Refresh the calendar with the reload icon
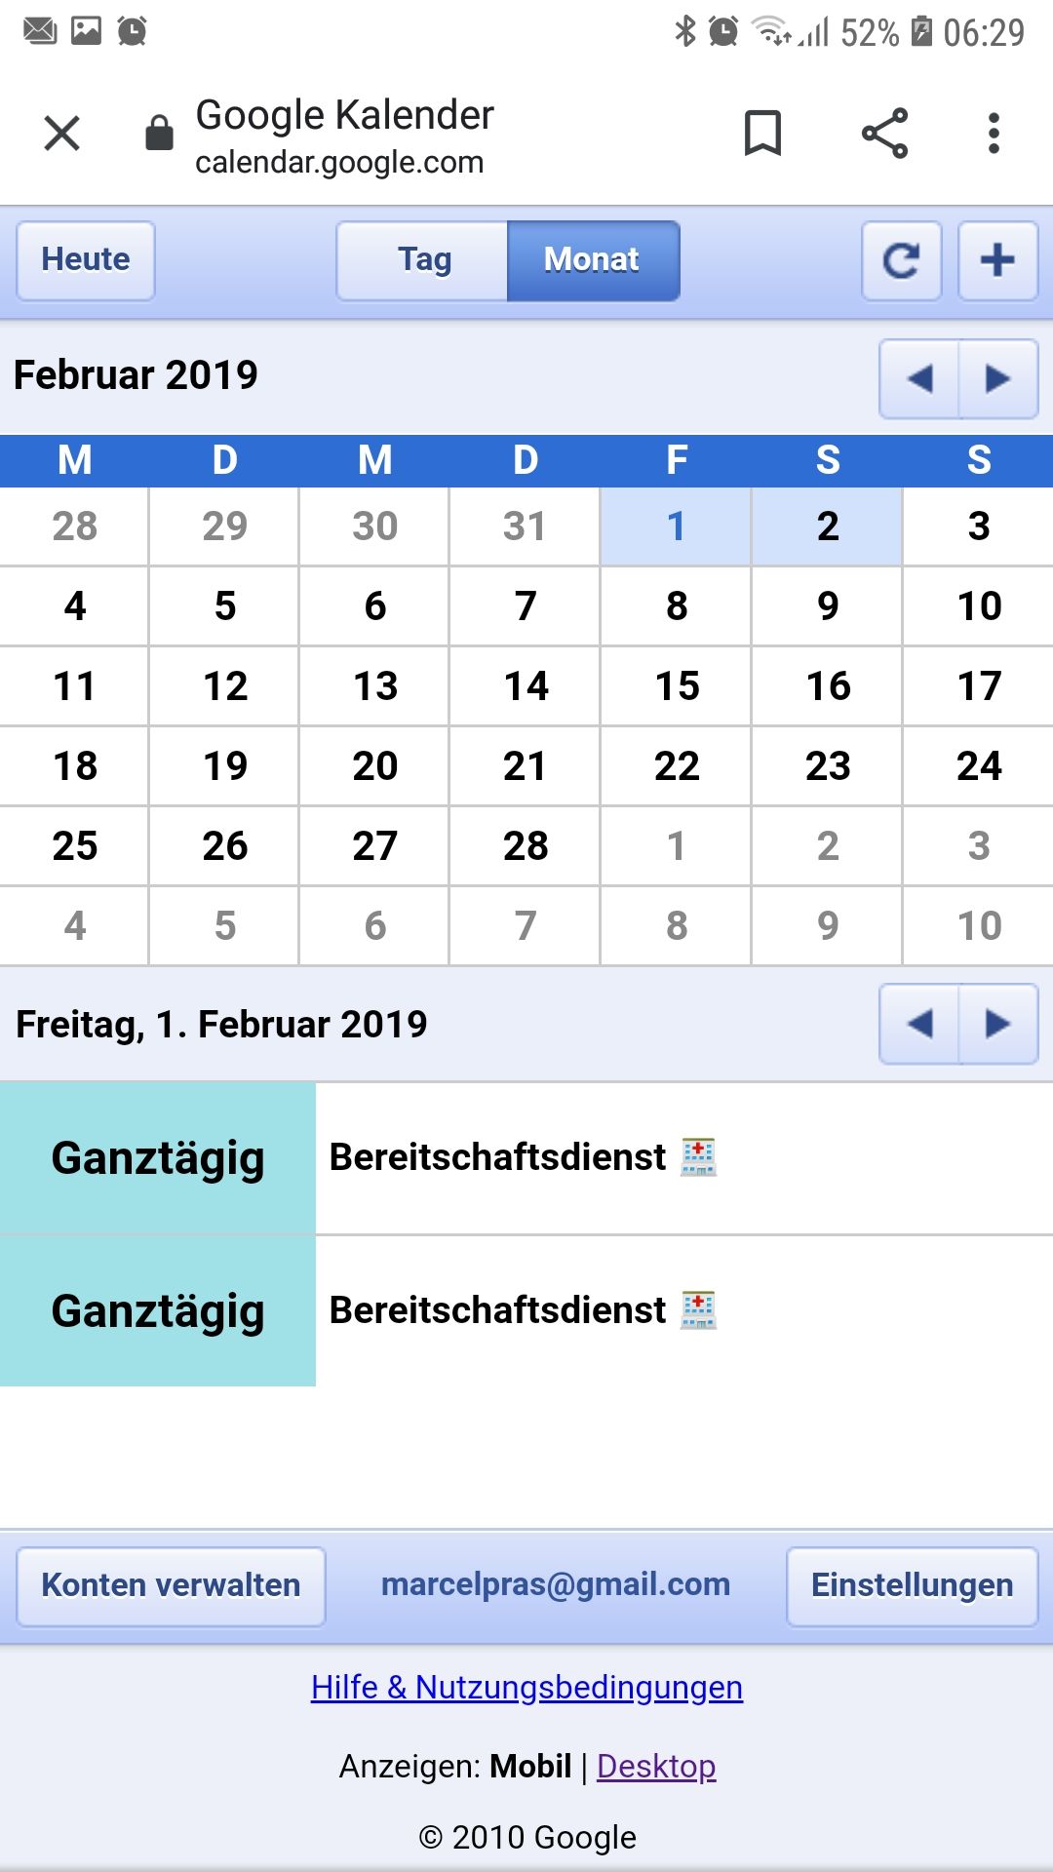 click(x=902, y=261)
